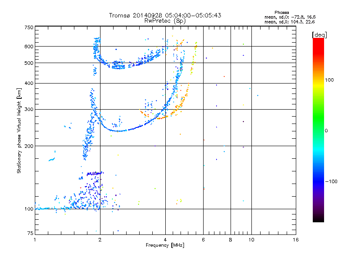Click the short cyan trace near 170 km
348x261 pixels.
click(x=52, y=159)
